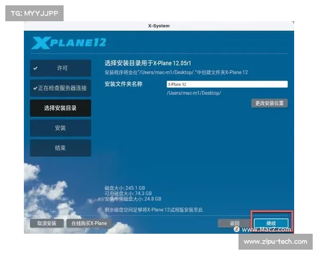
Task: Click the 返回 (Back) button
Action: click(234, 223)
